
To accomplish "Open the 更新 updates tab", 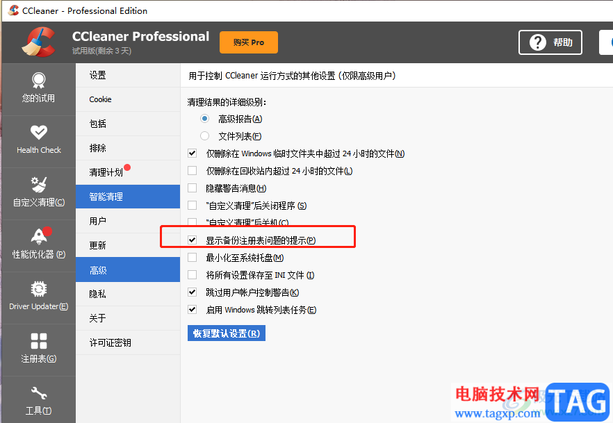I will click(128, 245).
